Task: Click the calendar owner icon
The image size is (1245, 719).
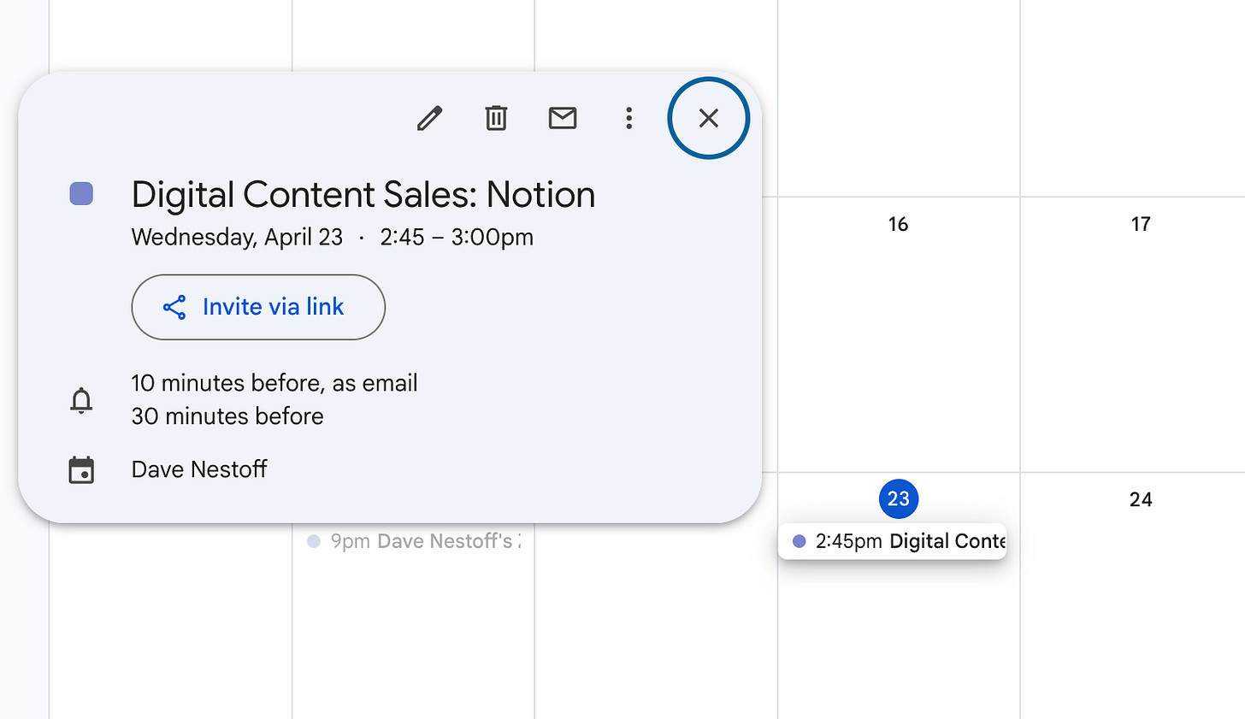Action: 81,469
